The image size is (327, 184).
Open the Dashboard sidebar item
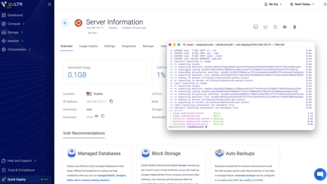[x=15, y=15]
